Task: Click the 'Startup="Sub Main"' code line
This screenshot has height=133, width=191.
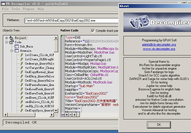Action: click(80, 86)
